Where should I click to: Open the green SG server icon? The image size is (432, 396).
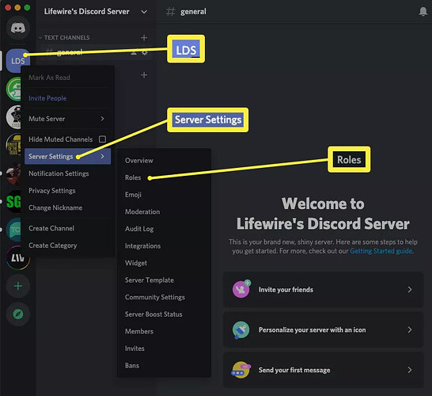pos(13,202)
